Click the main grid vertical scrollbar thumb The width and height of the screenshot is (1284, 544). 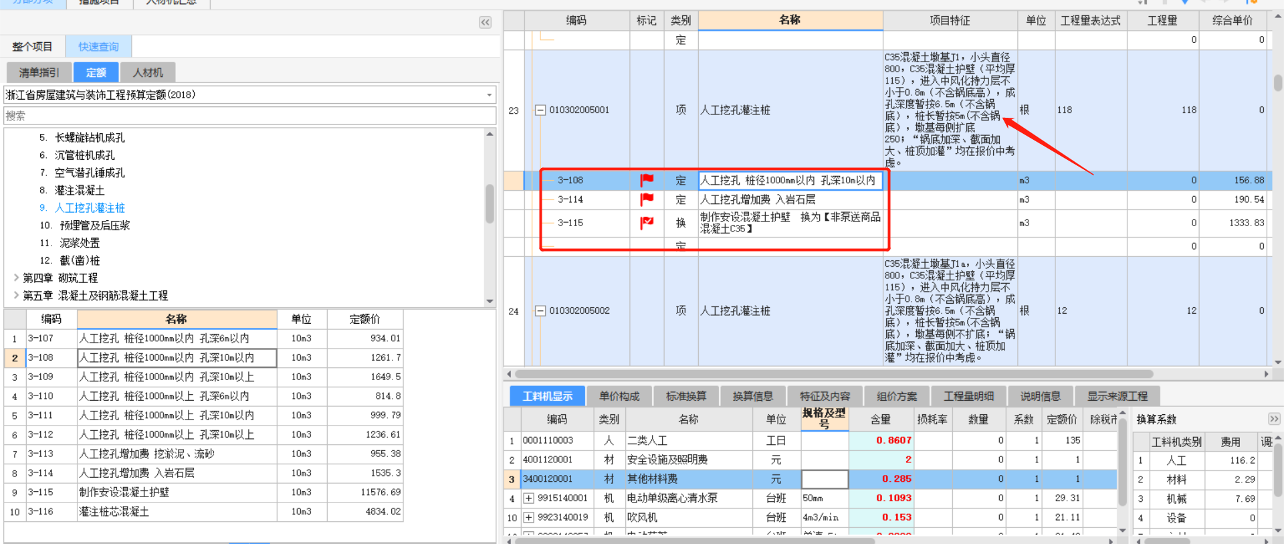coord(1278,82)
